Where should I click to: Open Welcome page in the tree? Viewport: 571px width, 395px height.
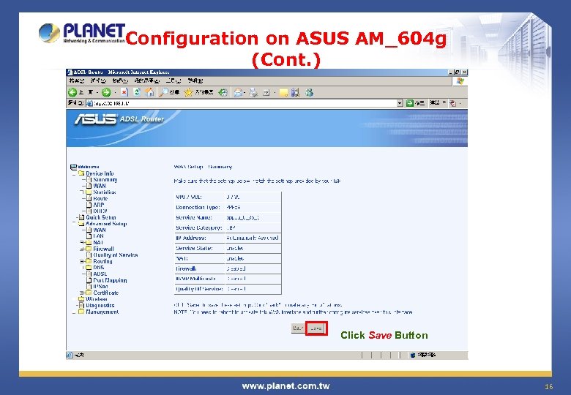(x=89, y=167)
